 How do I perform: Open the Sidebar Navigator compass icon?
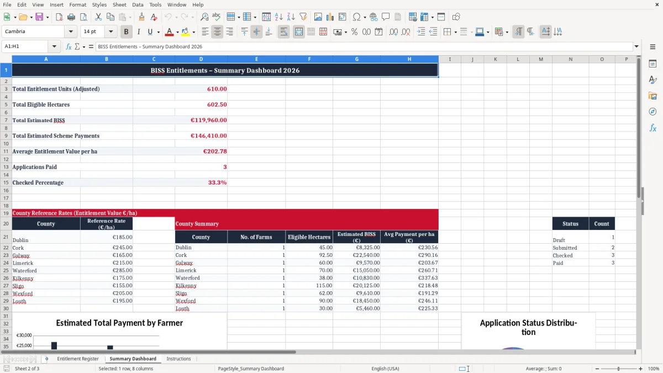(653, 112)
